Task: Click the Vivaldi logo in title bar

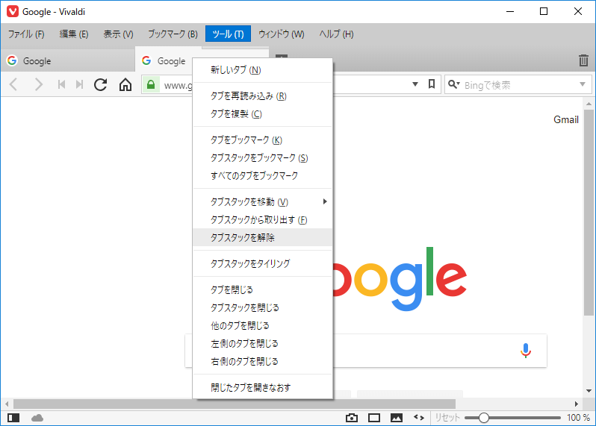Action: (x=13, y=11)
